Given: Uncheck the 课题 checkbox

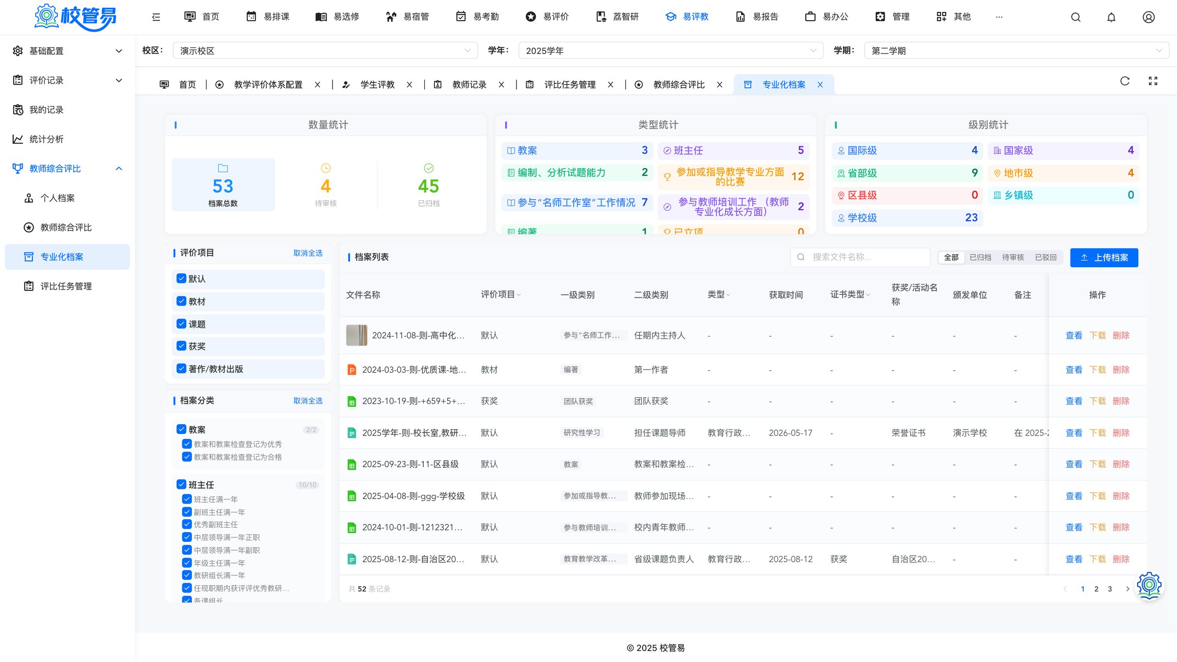Looking at the screenshot, I should tap(181, 324).
